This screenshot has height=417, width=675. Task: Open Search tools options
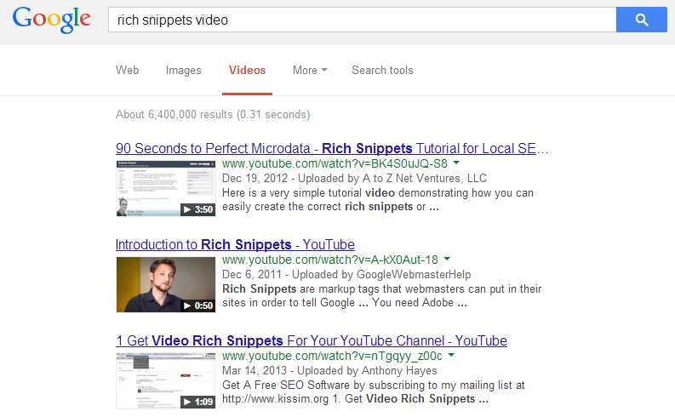(382, 71)
